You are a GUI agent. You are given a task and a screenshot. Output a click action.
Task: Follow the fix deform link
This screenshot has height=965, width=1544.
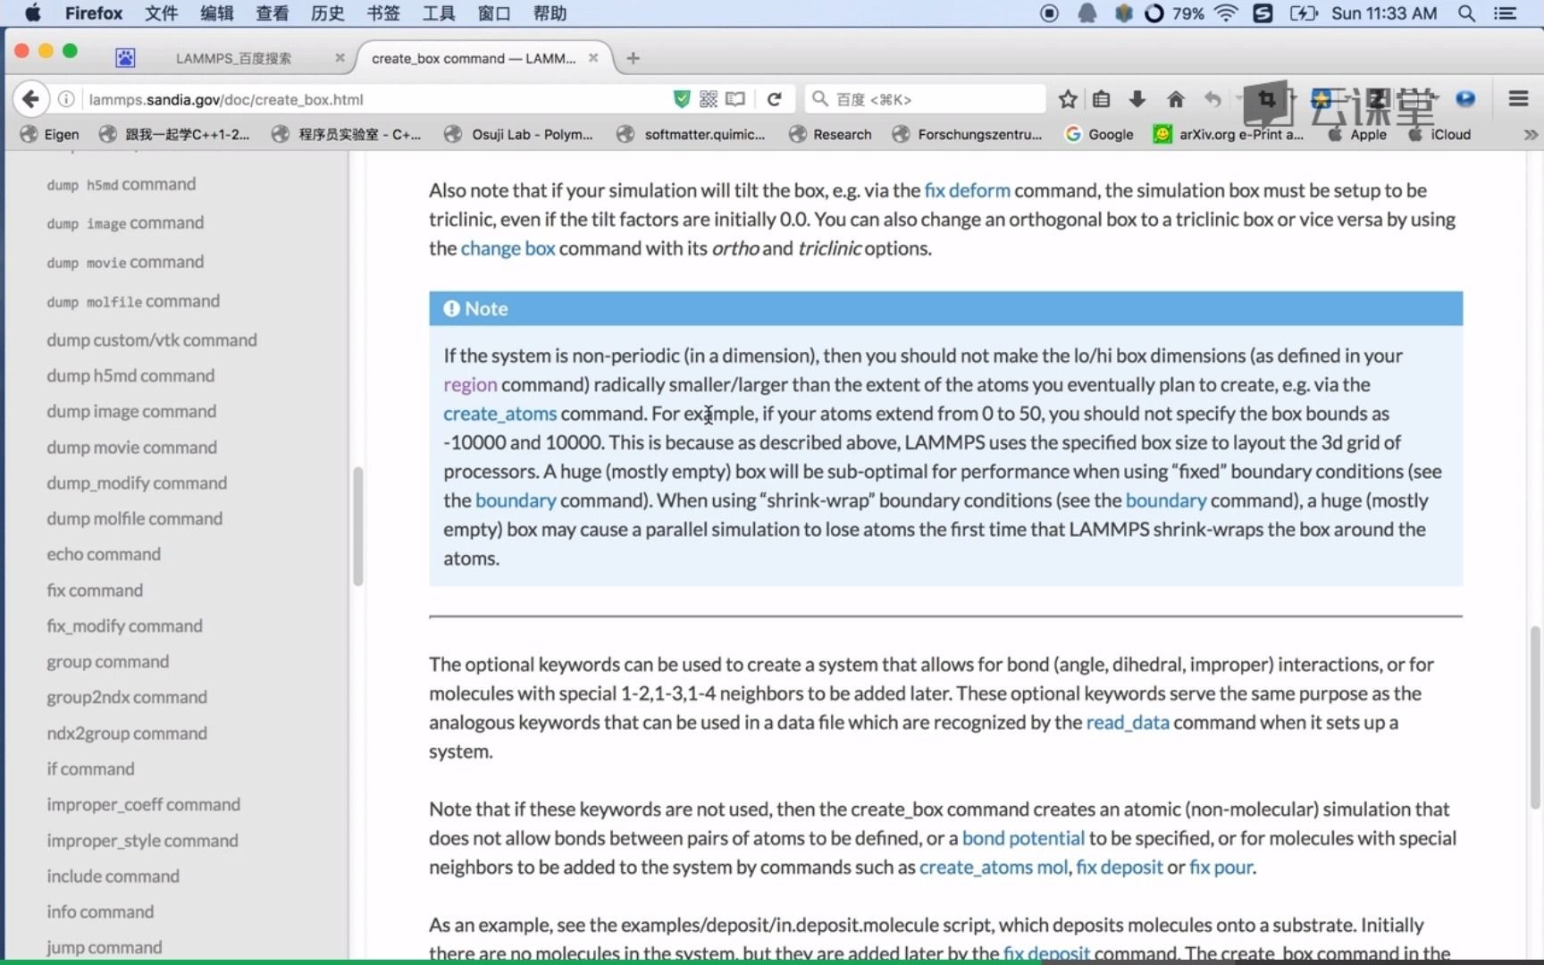[967, 190]
